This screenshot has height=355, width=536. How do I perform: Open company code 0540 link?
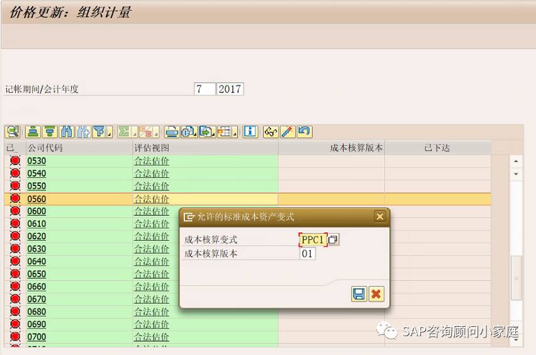36,174
